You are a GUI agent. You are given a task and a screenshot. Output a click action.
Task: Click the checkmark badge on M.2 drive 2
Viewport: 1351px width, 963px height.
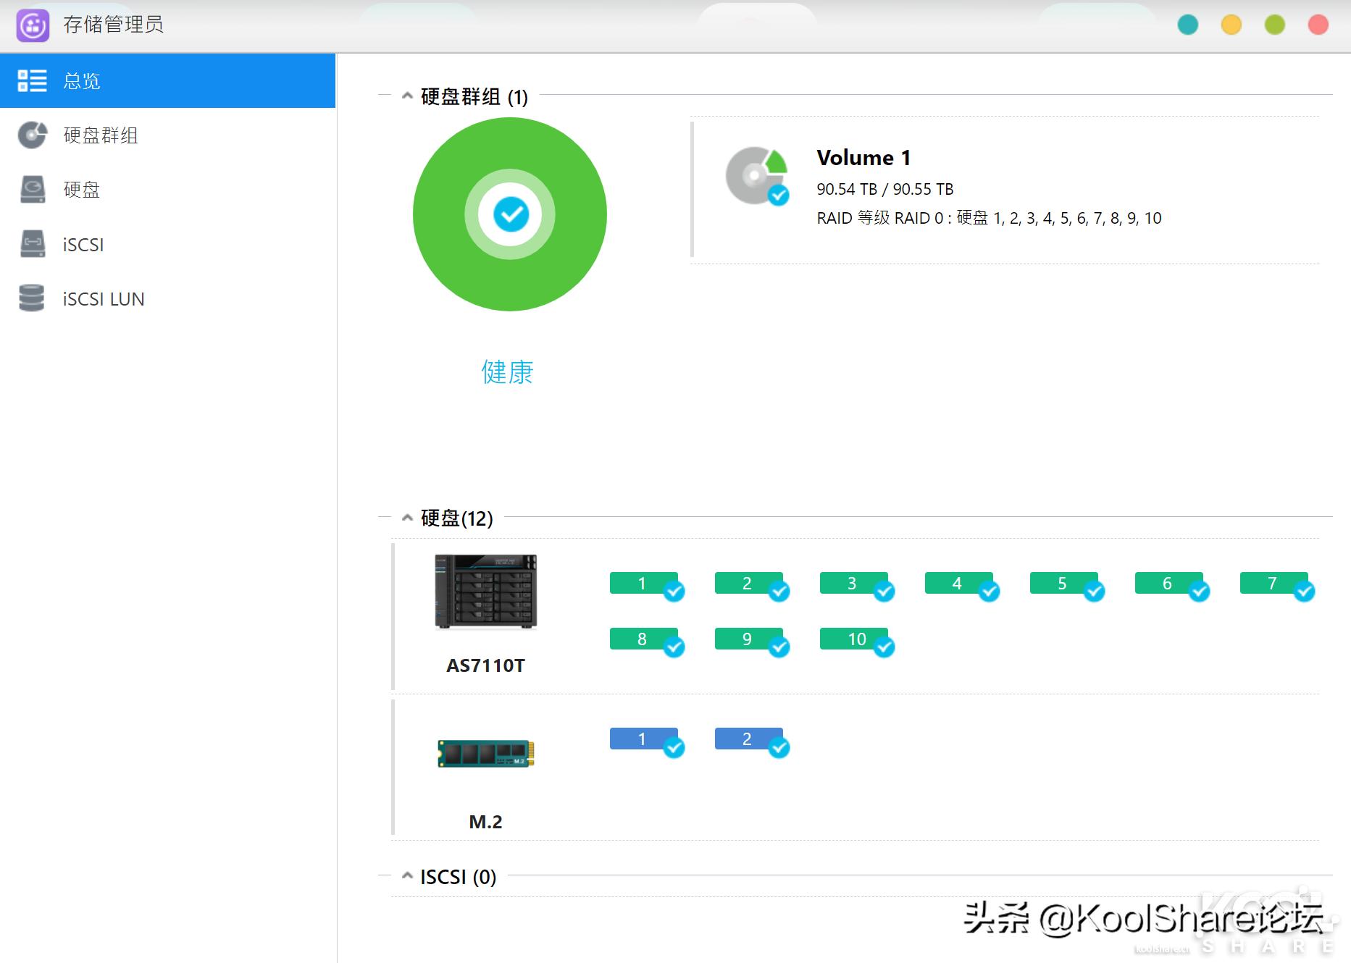779,747
